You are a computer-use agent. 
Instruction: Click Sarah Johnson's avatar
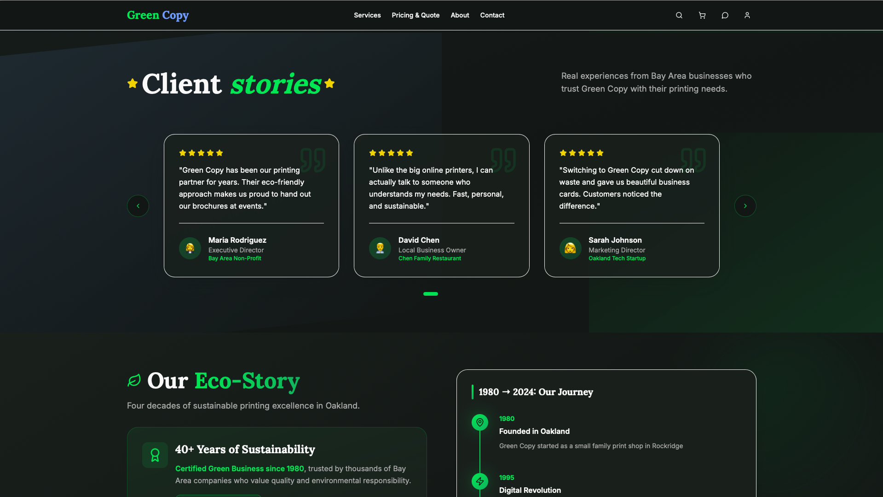pyautogui.click(x=570, y=248)
